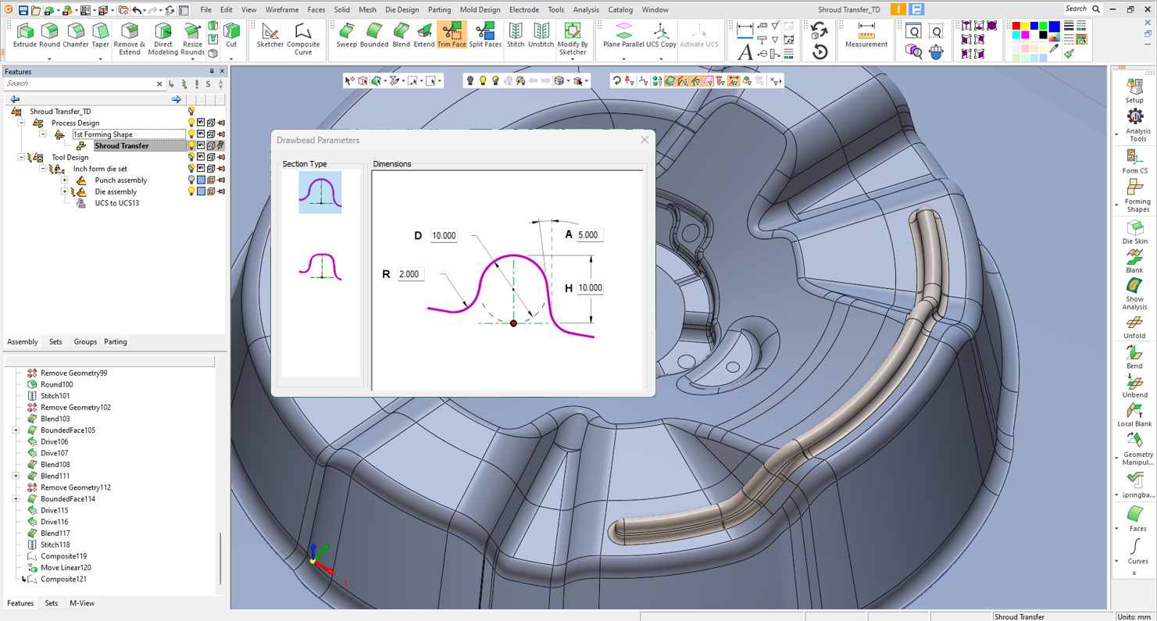The image size is (1157, 621).
Task: Pick the yellow color swatch
Action: (1026, 26)
